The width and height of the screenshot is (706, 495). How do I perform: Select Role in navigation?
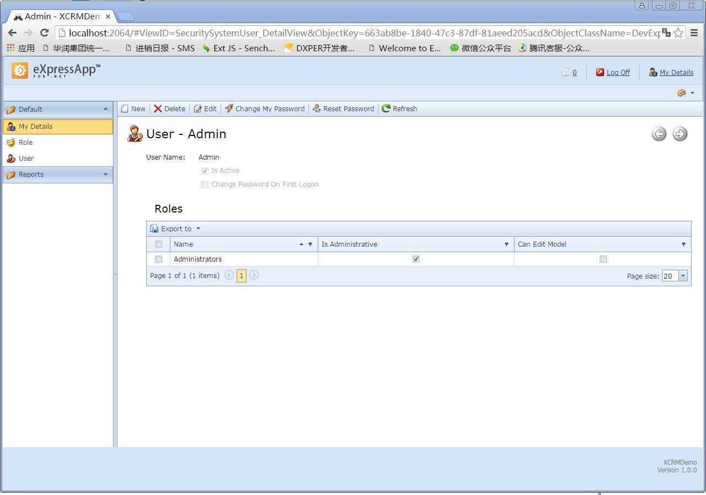tap(58, 142)
